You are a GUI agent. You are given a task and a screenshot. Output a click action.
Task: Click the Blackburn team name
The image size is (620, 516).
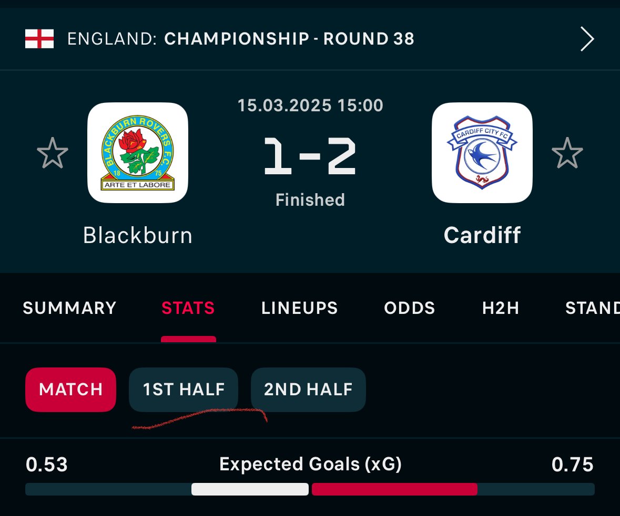[138, 235]
